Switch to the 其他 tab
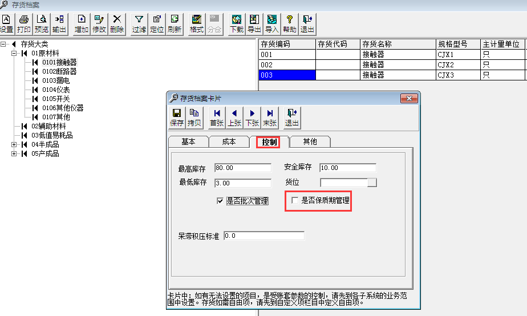 click(310, 142)
